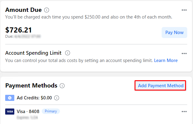This screenshot has width=193, height=124.
Task: Click info icon next to Account Spending Limit
Action: (68, 53)
